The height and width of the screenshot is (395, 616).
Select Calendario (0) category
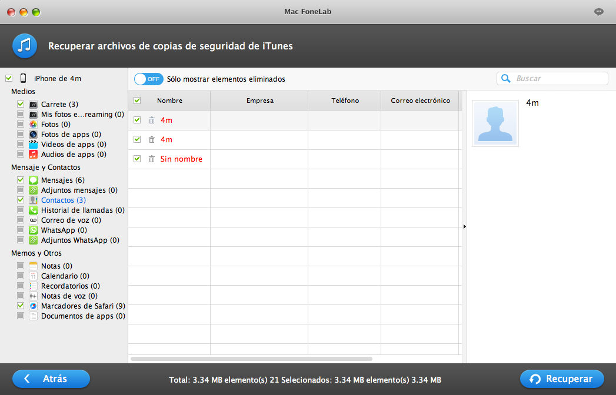tap(65, 276)
